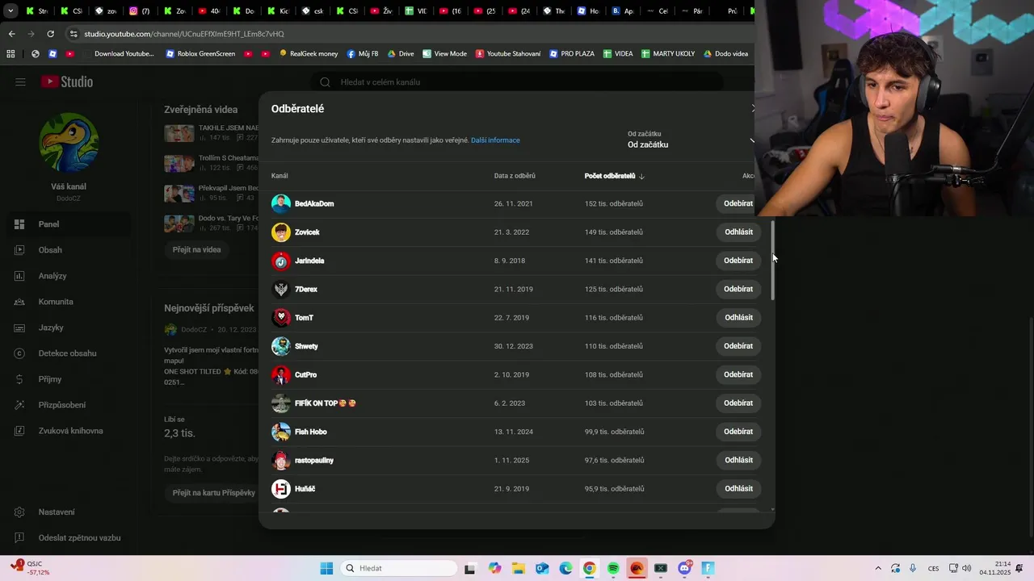
Task: Open Discord from the taskbar
Action: 685,568
